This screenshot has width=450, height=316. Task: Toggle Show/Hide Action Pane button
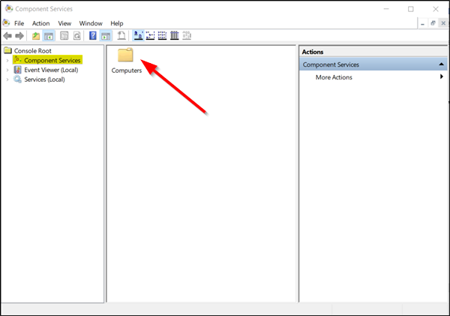(106, 36)
